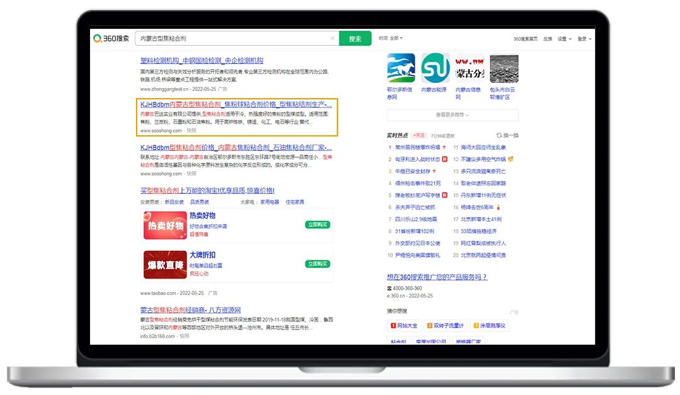This screenshot has width=680, height=395.
Task: Open hot topic 12 不建议多用空气炸锅
Action: click(483, 159)
